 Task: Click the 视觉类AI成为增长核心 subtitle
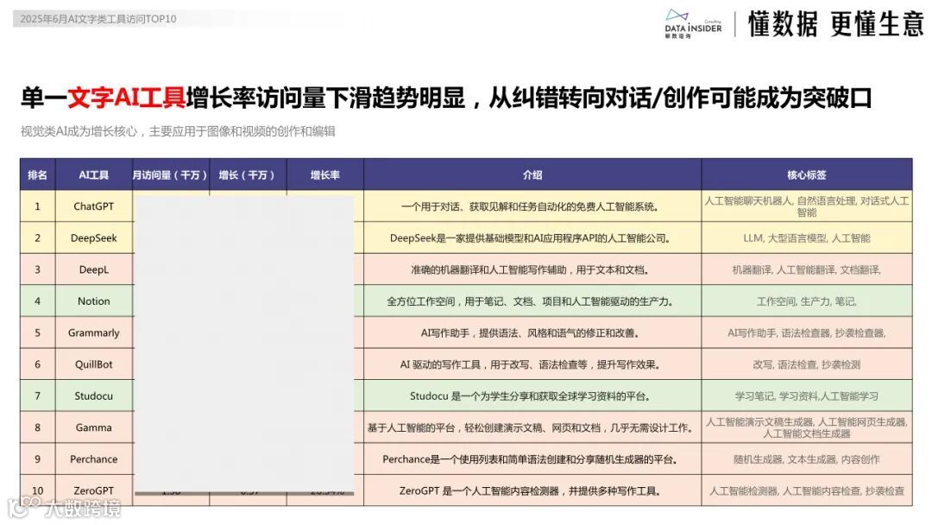[x=178, y=130]
